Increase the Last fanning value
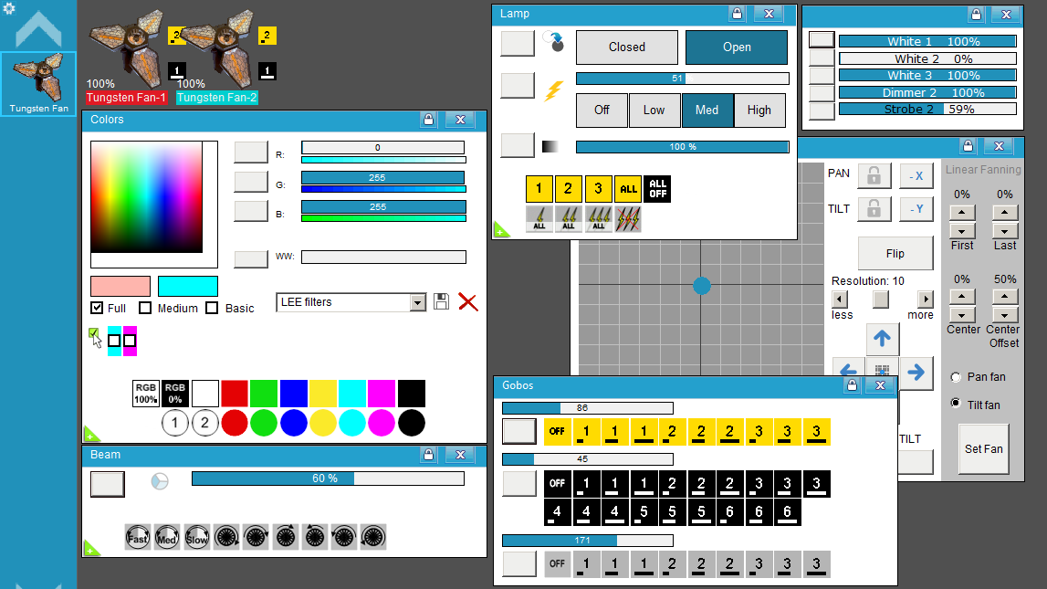This screenshot has width=1047, height=589. pos(1005,213)
